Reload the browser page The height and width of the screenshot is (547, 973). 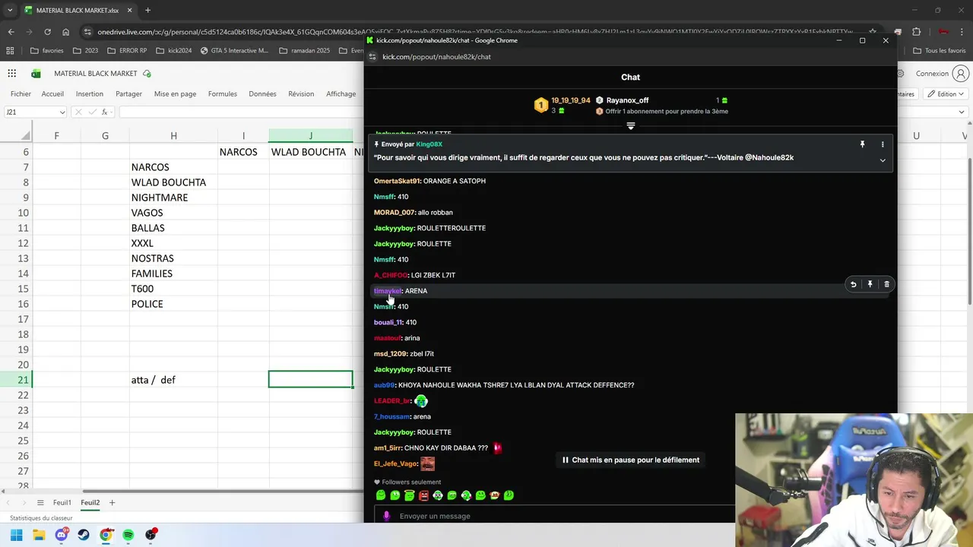[x=47, y=32]
